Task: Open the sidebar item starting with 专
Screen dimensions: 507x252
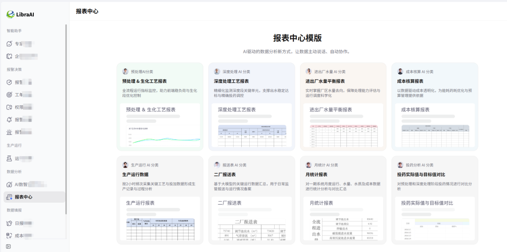Action: [34, 44]
